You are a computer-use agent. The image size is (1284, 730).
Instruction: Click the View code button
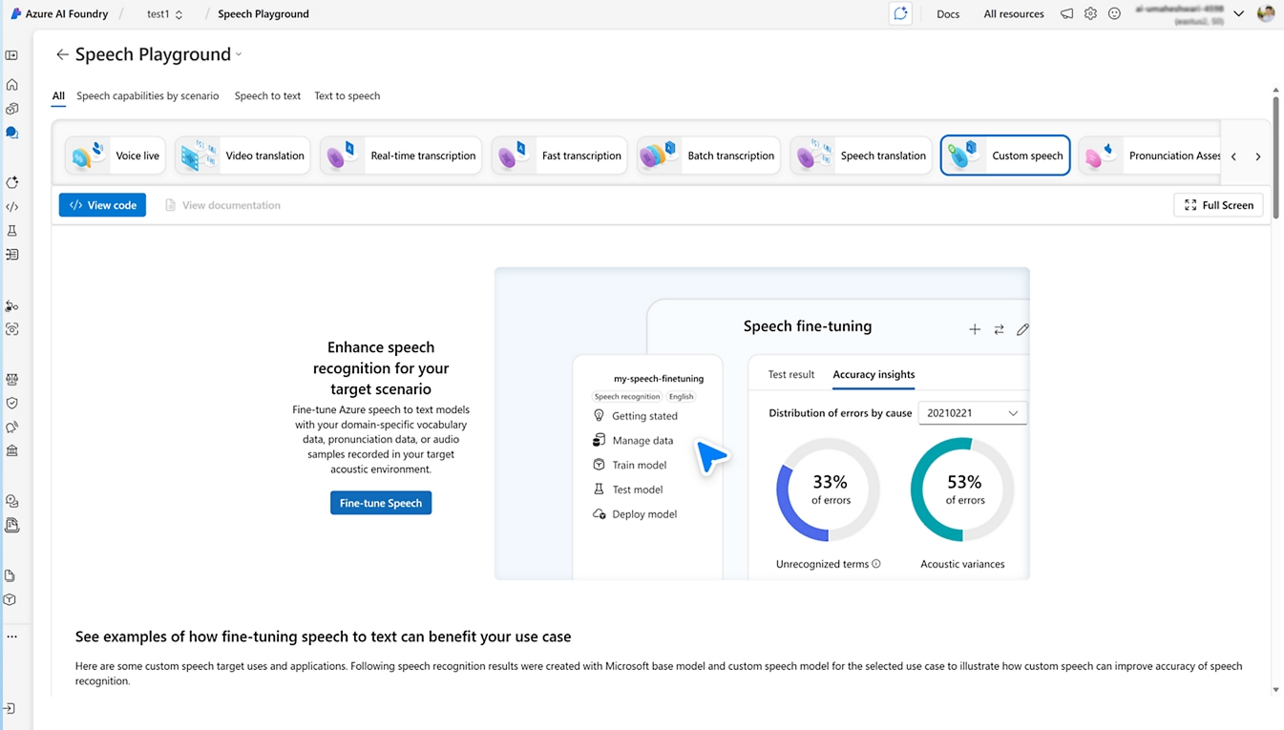point(102,205)
